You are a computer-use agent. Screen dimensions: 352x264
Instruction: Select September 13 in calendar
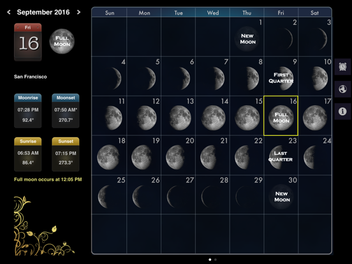tap(179, 115)
